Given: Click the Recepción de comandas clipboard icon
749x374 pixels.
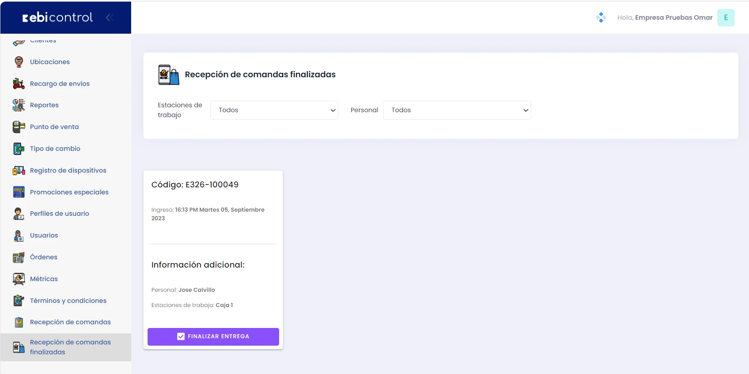Looking at the screenshot, I should (x=18, y=322).
